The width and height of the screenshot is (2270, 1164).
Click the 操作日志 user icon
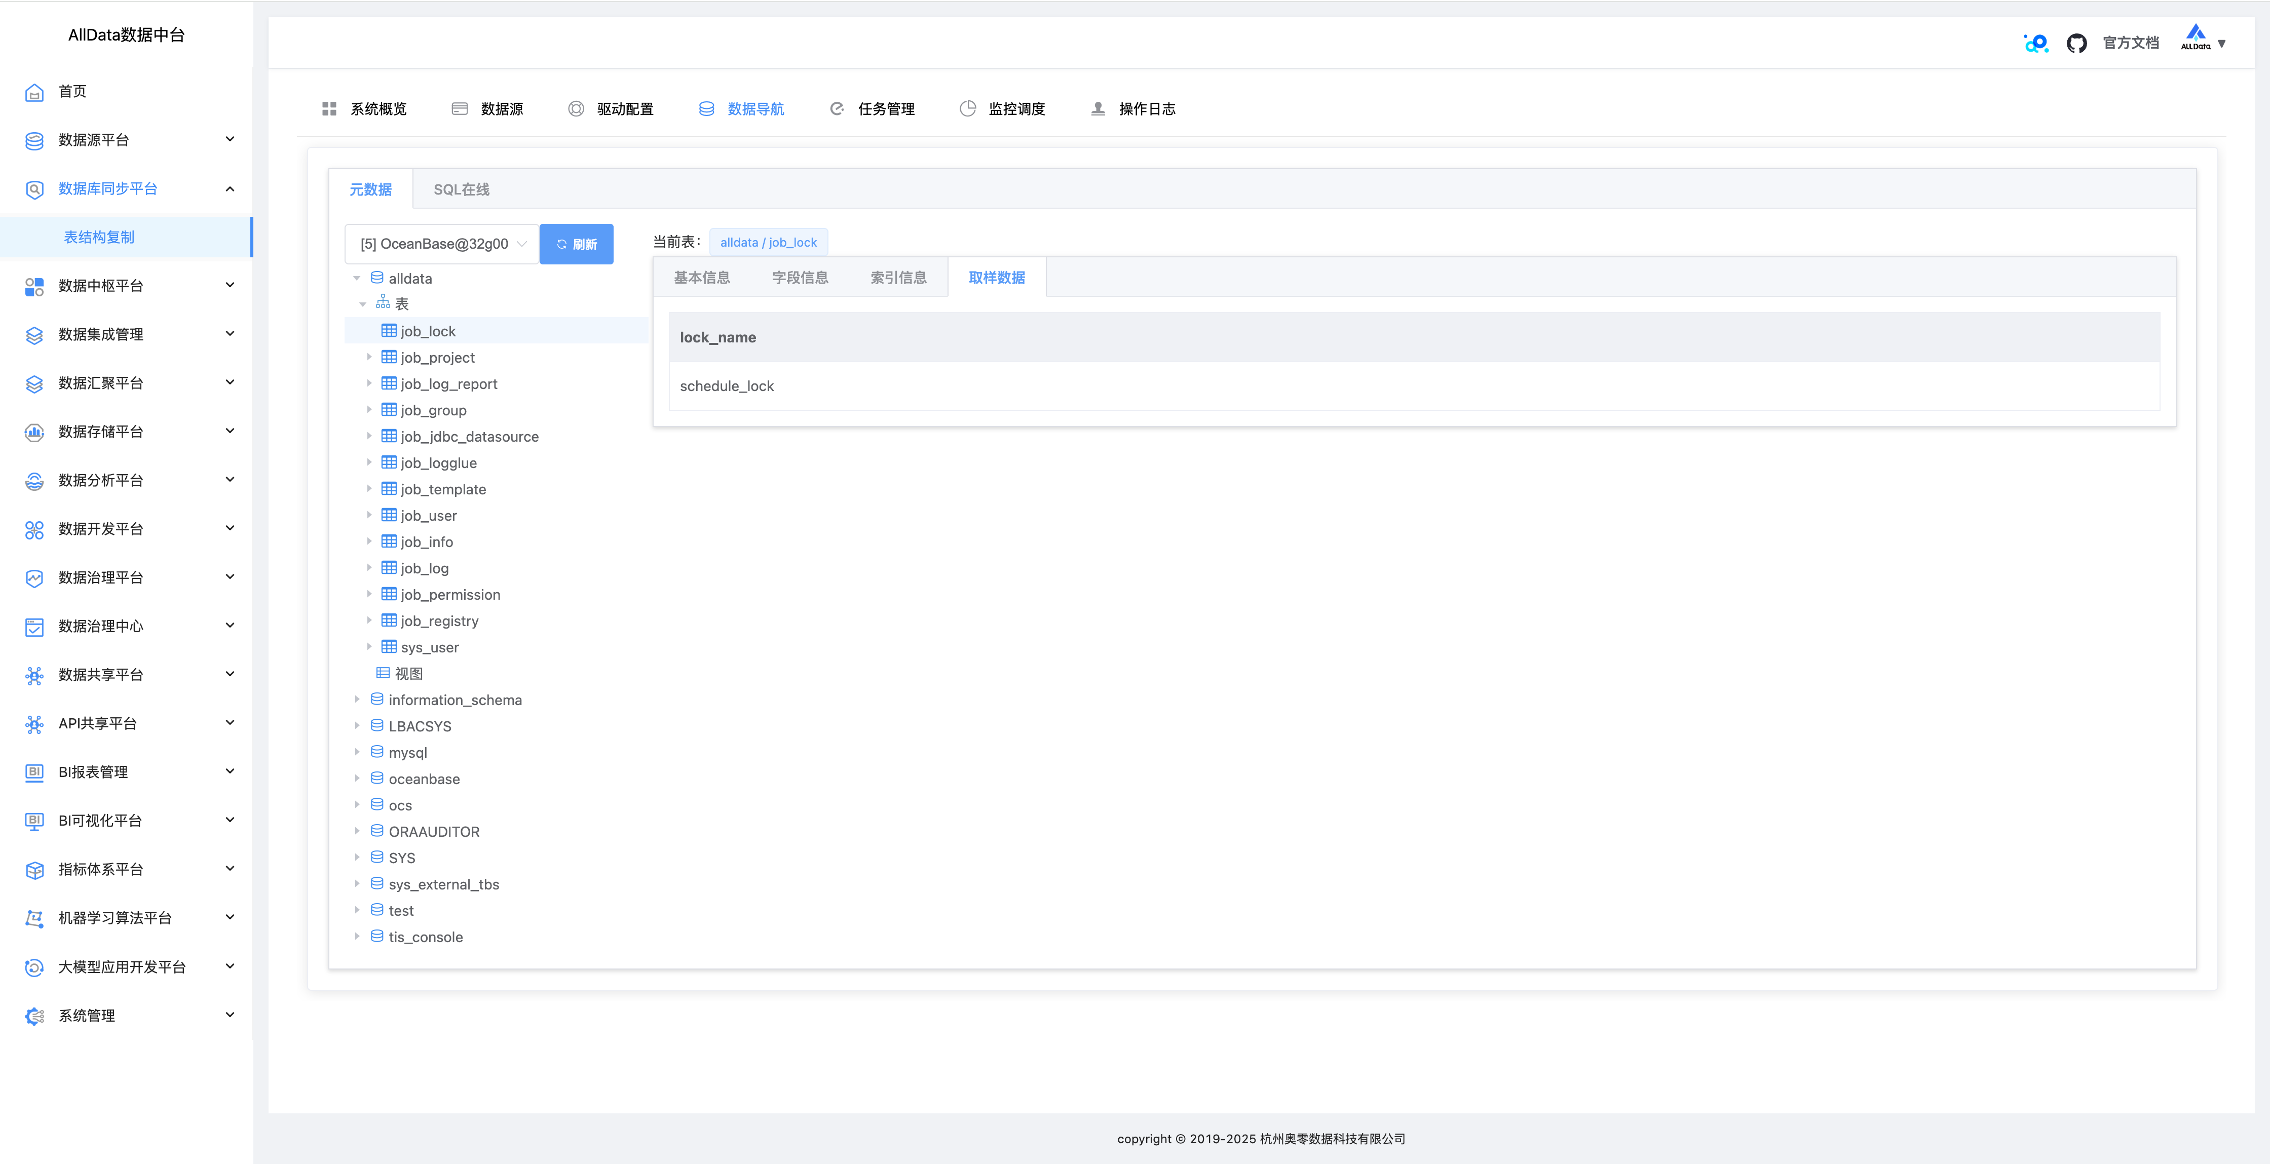(1098, 108)
